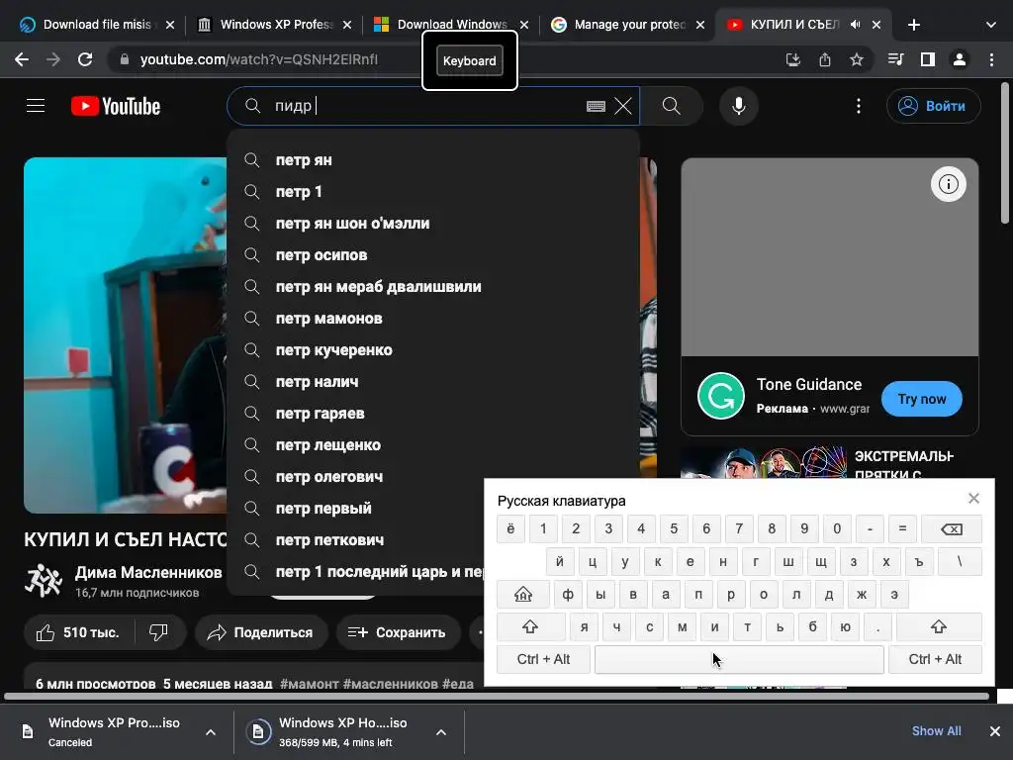Image resolution: width=1013 pixels, height=760 pixels.
Task: Share the video with Поделиться
Action: 261,632
